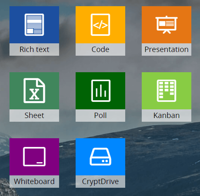Open the Kanban board icon
Screen dimensions: 200x196
click(167, 91)
